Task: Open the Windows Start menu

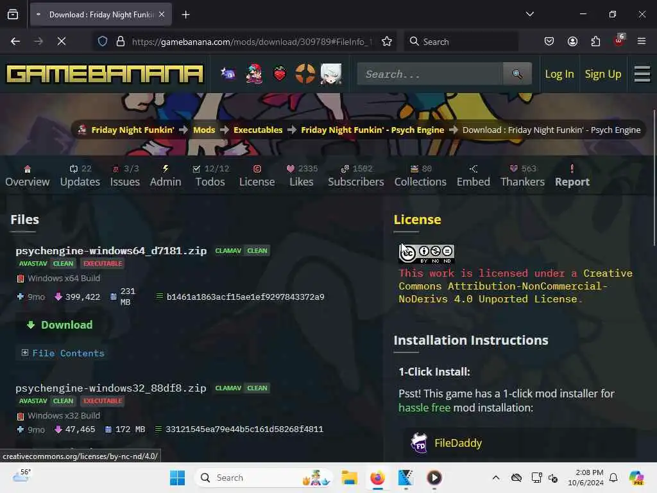Action: point(177,478)
